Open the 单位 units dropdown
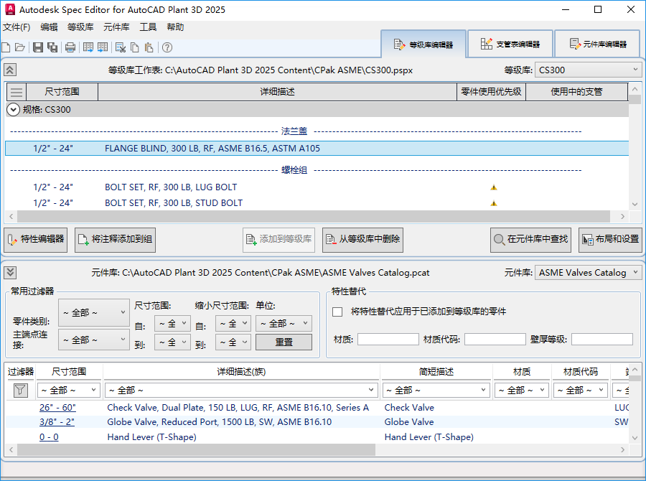This screenshot has width=646, height=481. [284, 324]
